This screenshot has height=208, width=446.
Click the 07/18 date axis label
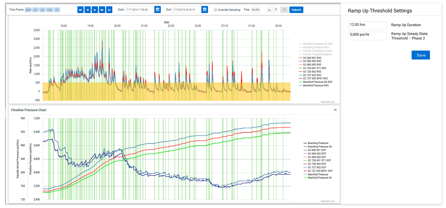[x=225, y=26]
